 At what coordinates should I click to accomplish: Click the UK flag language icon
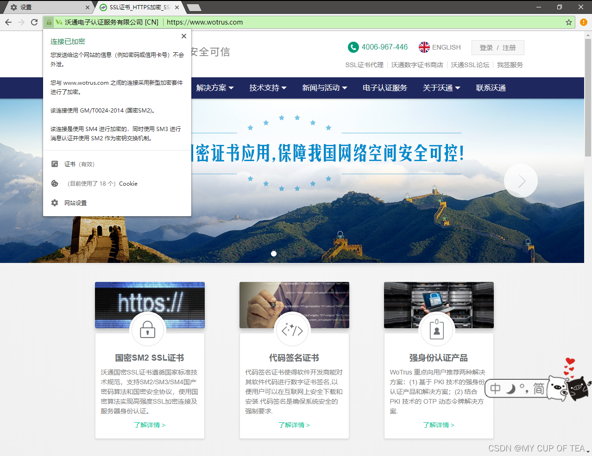[424, 47]
